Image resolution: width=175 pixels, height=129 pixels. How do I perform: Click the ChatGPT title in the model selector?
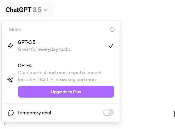(x=18, y=10)
